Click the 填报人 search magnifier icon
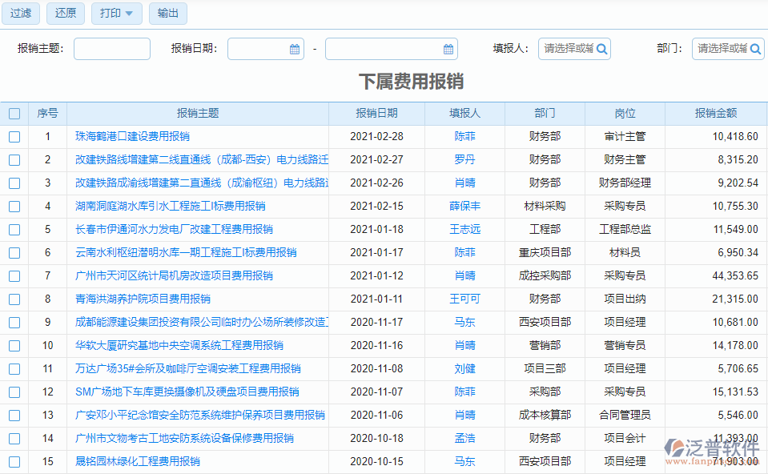Viewport: 768px width, 474px height. pyautogui.click(x=602, y=49)
